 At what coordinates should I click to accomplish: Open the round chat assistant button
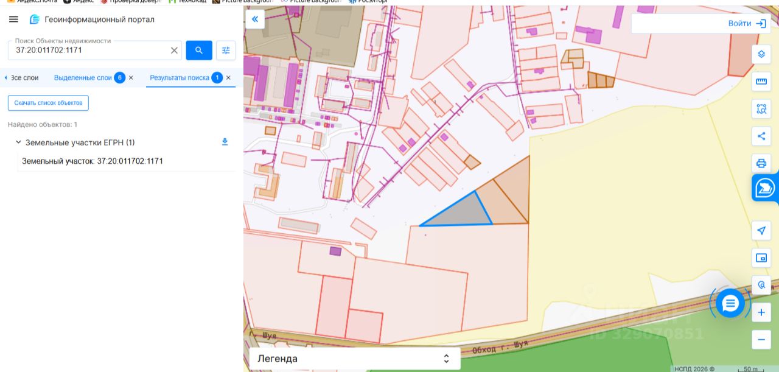(730, 303)
